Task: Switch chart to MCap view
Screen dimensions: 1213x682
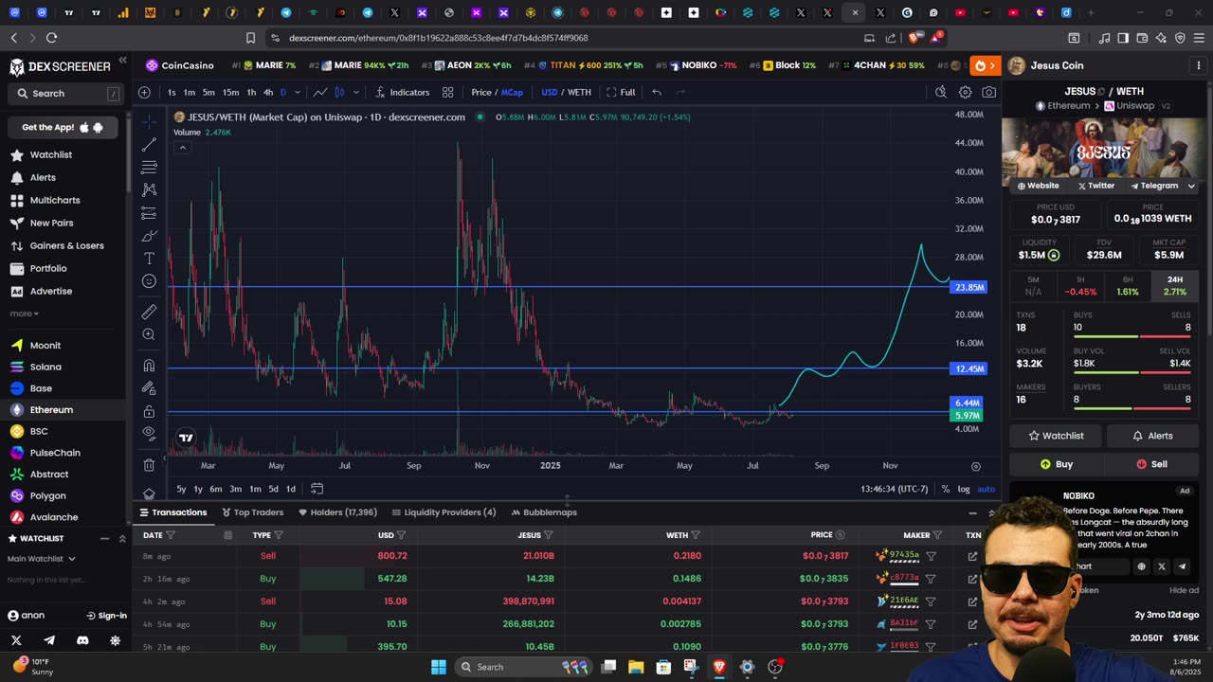Action: click(x=512, y=92)
